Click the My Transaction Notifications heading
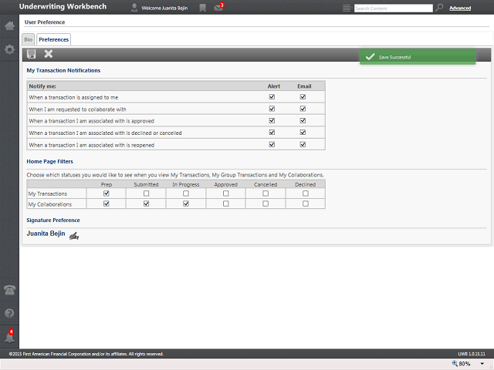 click(63, 70)
